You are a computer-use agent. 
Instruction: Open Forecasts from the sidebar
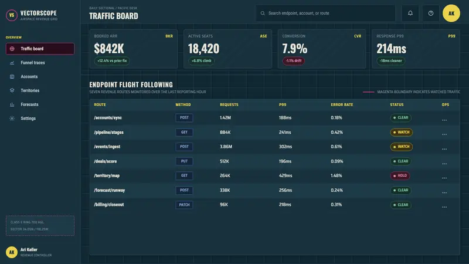[x=40, y=104]
